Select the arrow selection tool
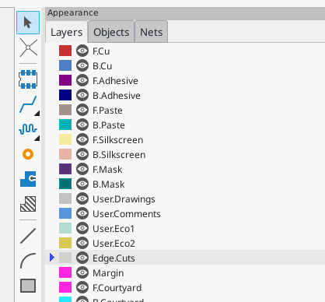325x302 pixels. pos(28,23)
